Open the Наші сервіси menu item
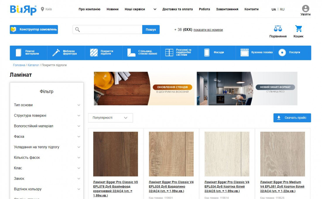Viewport: 322px width, 199px height. [135, 9]
